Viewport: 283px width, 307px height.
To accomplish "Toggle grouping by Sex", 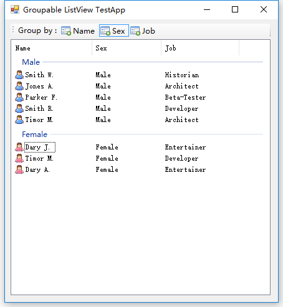I will click(x=114, y=31).
